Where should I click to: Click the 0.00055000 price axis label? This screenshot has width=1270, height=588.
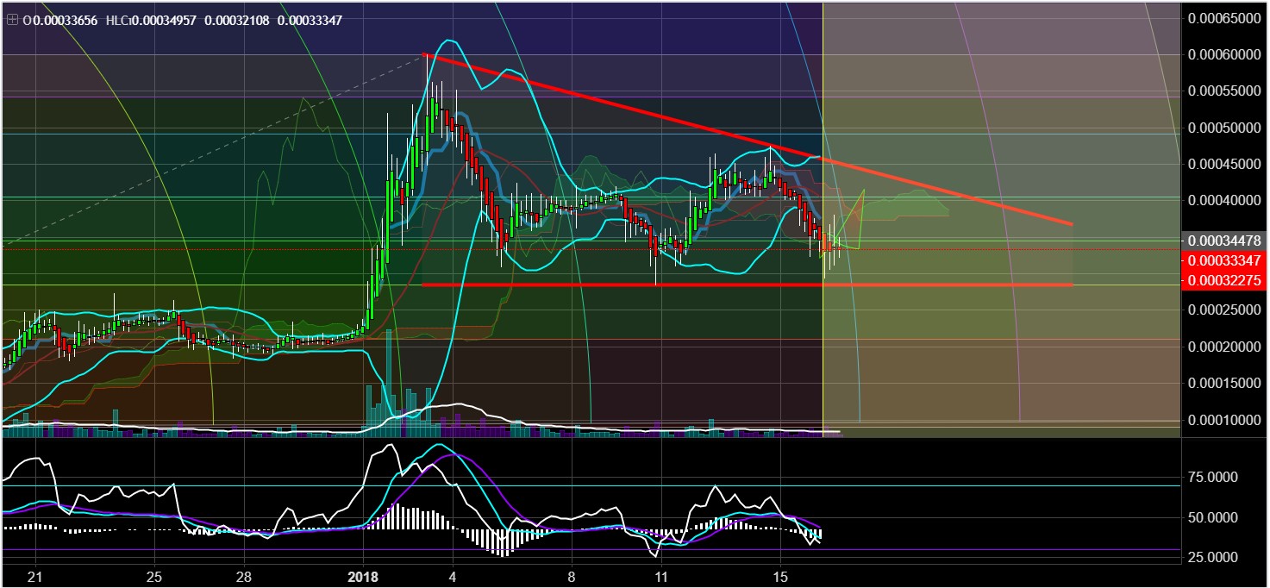coord(1224,91)
